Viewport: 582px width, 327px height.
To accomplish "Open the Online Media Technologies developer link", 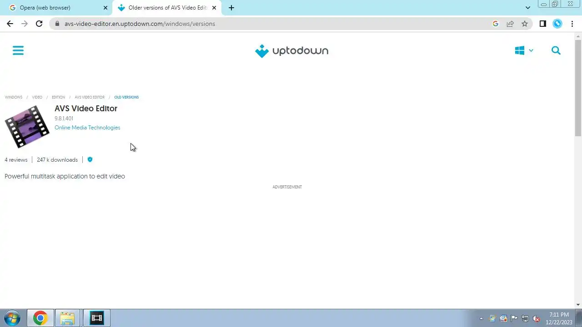I will [x=87, y=128].
